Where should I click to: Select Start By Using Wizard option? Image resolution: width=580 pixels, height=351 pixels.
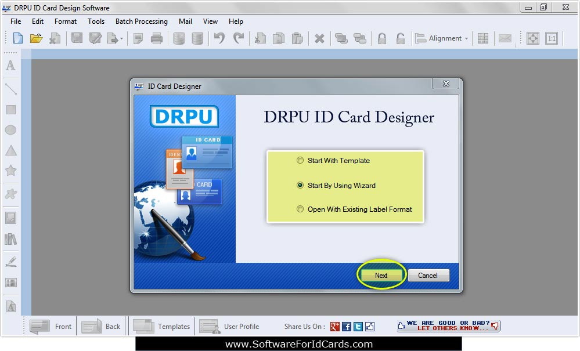click(x=300, y=185)
